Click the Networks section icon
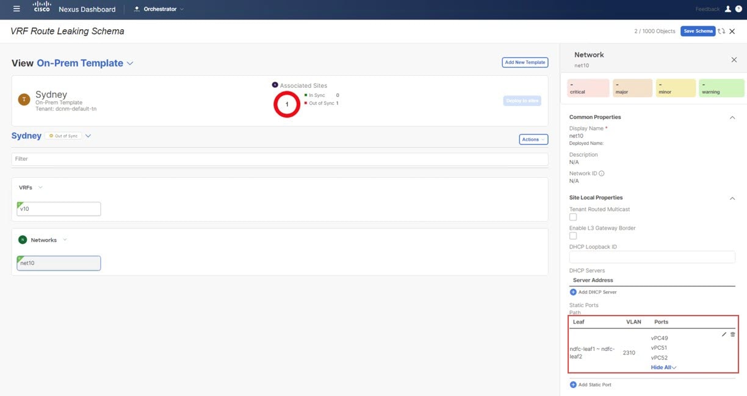 tap(23, 240)
